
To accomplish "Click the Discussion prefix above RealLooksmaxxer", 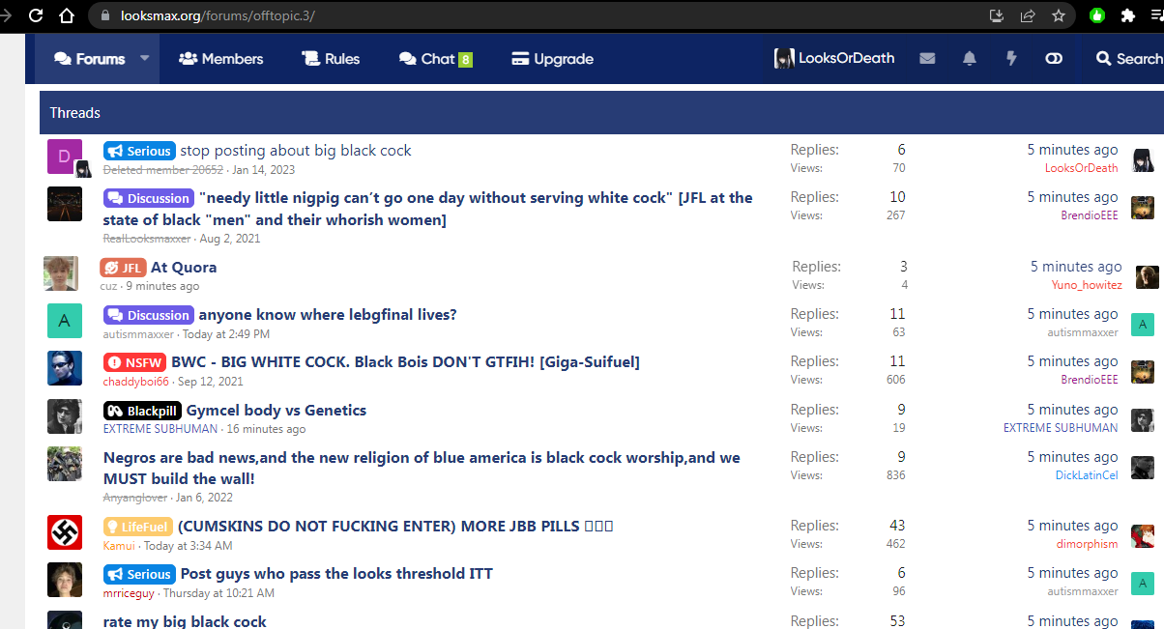I will [x=149, y=198].
